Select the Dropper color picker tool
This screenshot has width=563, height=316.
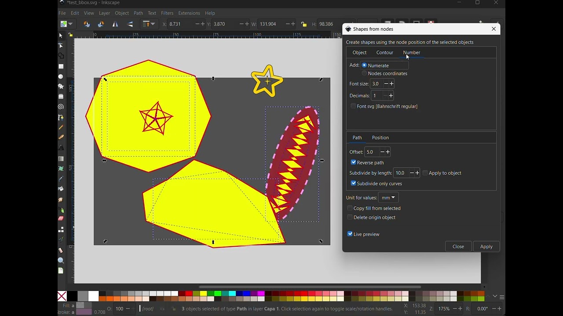pyautogui.click(x=61, y=179)
